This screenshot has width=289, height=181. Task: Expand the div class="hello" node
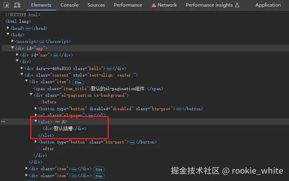coord(22,68)
